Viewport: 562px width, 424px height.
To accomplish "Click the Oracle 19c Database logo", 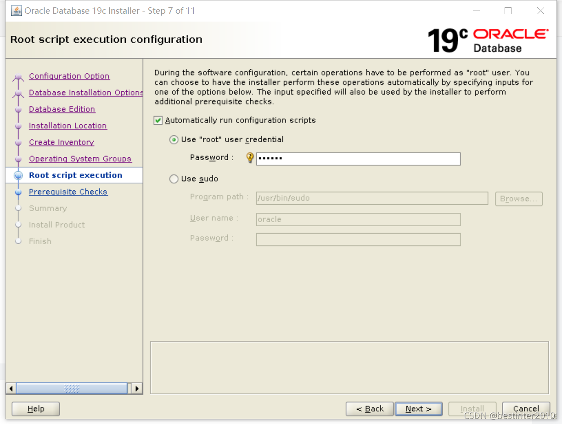I will point(488,40).
